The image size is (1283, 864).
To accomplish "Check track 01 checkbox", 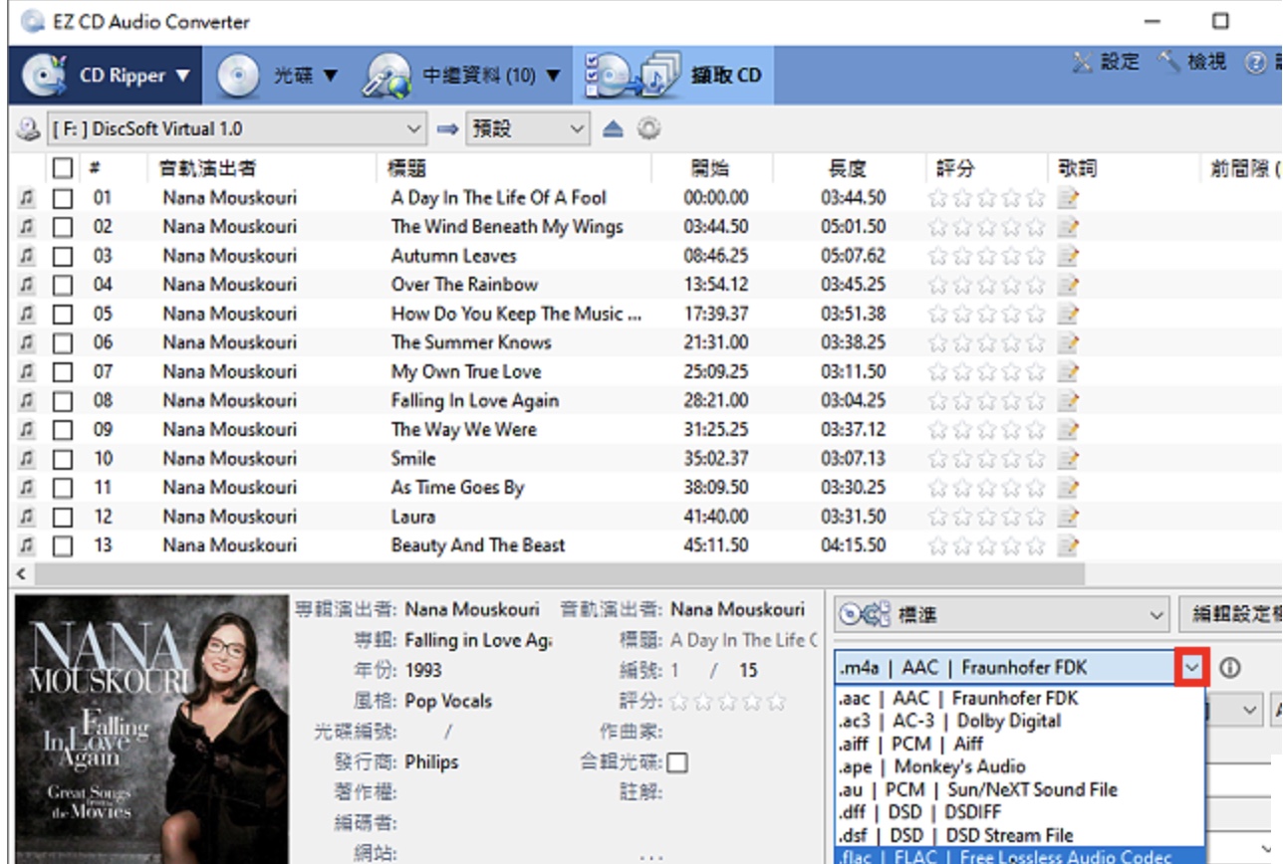I will [63, 198].
